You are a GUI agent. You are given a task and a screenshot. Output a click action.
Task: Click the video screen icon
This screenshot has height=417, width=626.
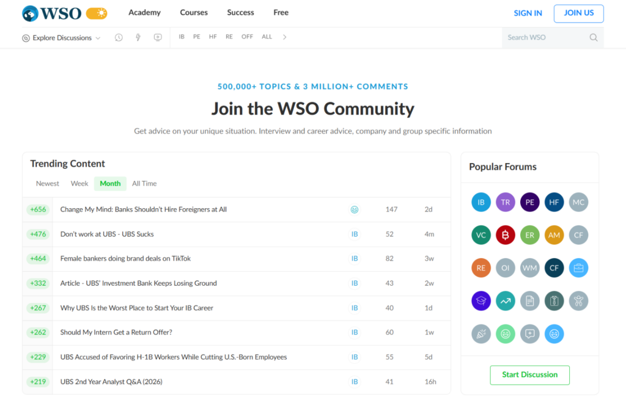pos(158,37)
